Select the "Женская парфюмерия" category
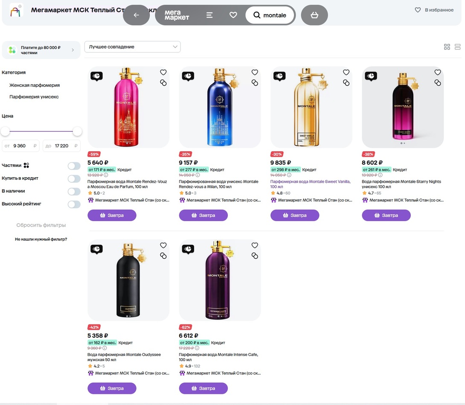Viewport: 465px width, 405px height. click(x=35, y=85)
